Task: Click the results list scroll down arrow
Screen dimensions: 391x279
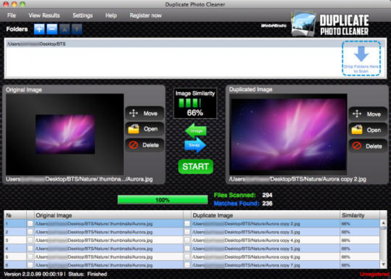Action: click(384, 264)
